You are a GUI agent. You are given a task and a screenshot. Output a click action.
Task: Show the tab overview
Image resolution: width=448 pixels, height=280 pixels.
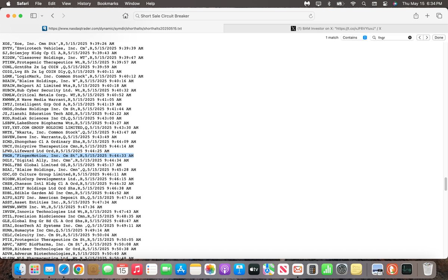pyautogui.click(x=439, y=16)
